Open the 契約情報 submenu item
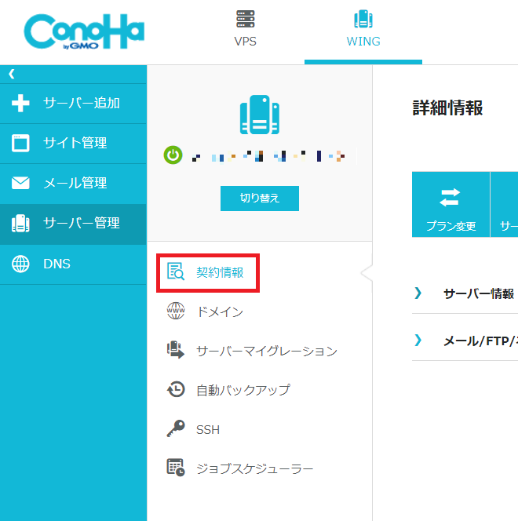The width and height of the screenshot is (518, 521). pyautogui.click(x=219, y=273)
